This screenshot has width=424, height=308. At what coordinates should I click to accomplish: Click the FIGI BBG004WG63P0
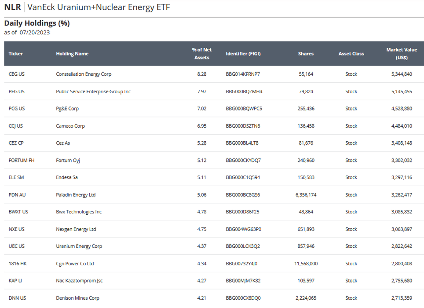click(244, 229)
